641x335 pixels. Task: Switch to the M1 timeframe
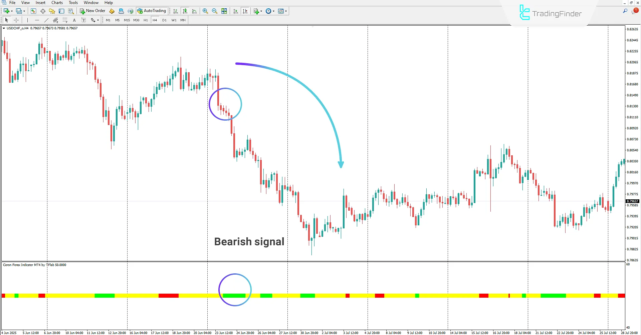pyautogui.click(x=108, y=20)
